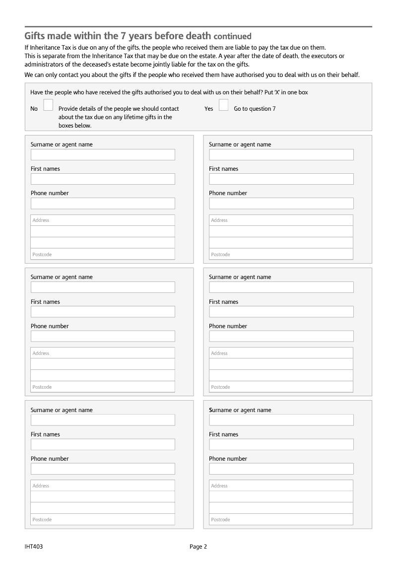Tick the 'No' authorisation checkbox

(x=48, y=105)
